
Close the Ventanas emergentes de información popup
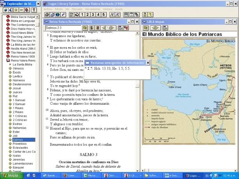point(148,63)
